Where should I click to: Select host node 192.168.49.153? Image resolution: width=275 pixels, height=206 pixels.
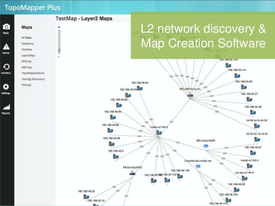pos(167,180)
